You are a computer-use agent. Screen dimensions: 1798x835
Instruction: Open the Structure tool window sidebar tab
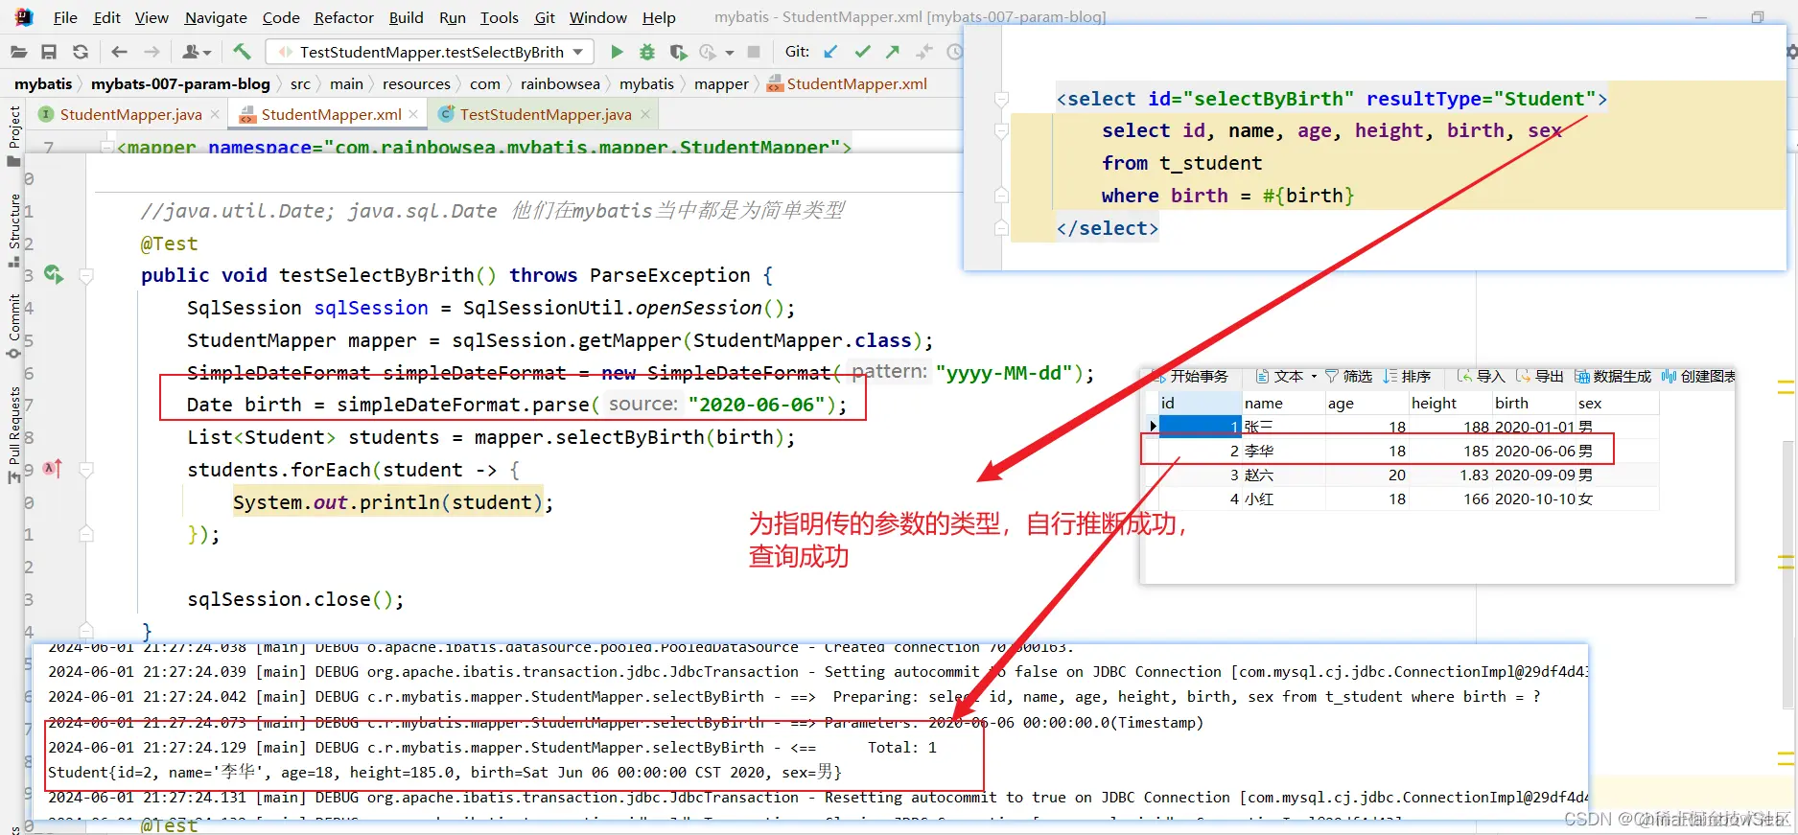(x=13, y=230)
